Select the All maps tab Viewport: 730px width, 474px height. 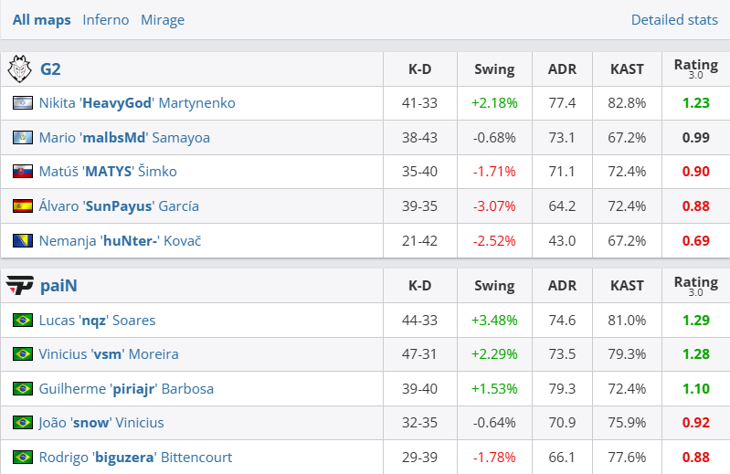click(x=41, y=20)
